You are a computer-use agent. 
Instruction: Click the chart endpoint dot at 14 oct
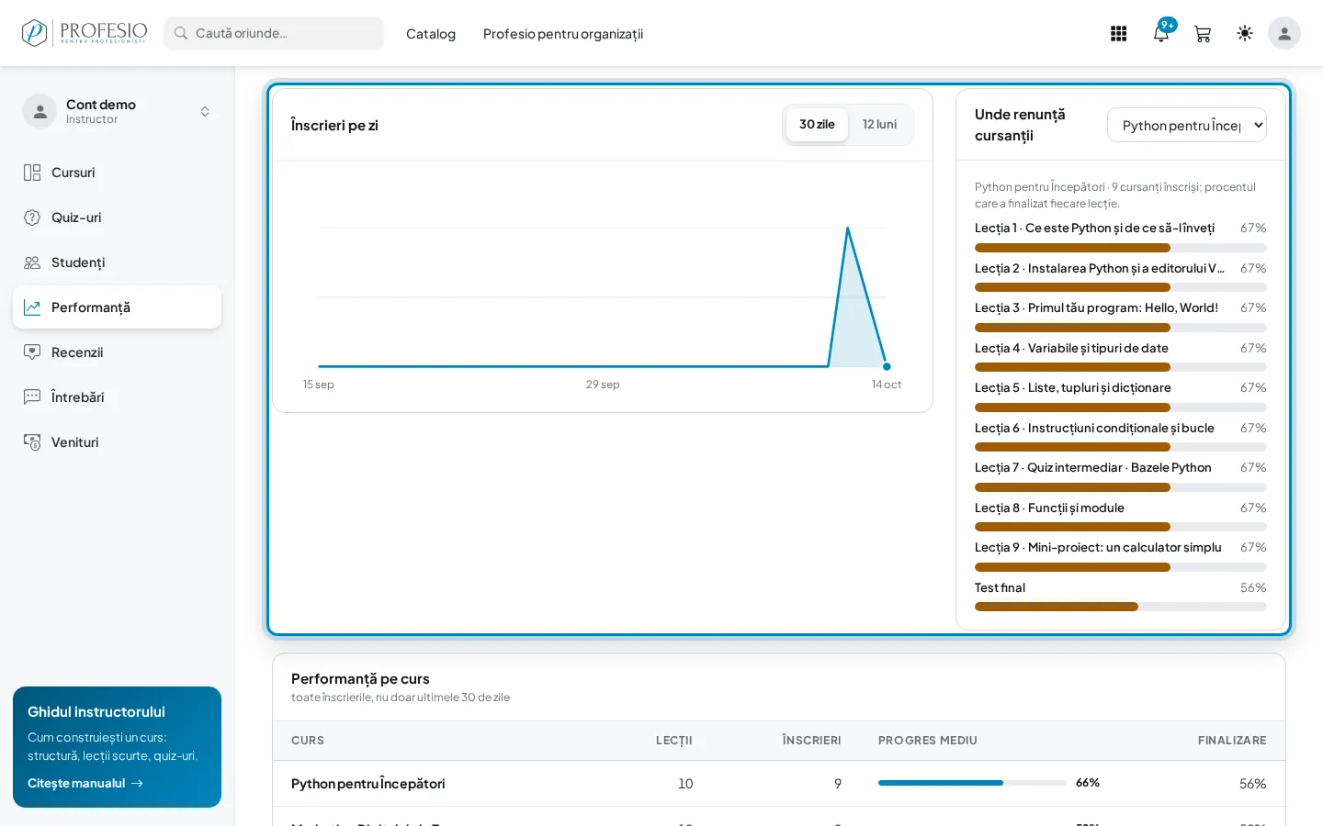click(x=887, y=366)
